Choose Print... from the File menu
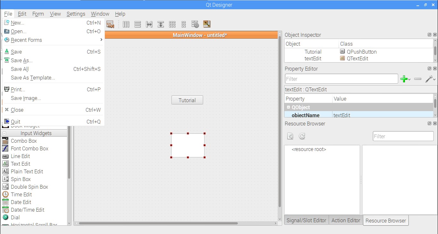Viewport: 438px width, 234px height. point(53,89)
